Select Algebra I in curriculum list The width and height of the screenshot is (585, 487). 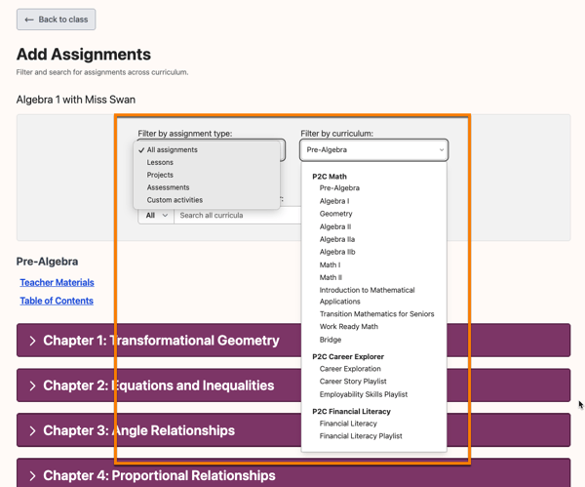[x=334, y=201]
